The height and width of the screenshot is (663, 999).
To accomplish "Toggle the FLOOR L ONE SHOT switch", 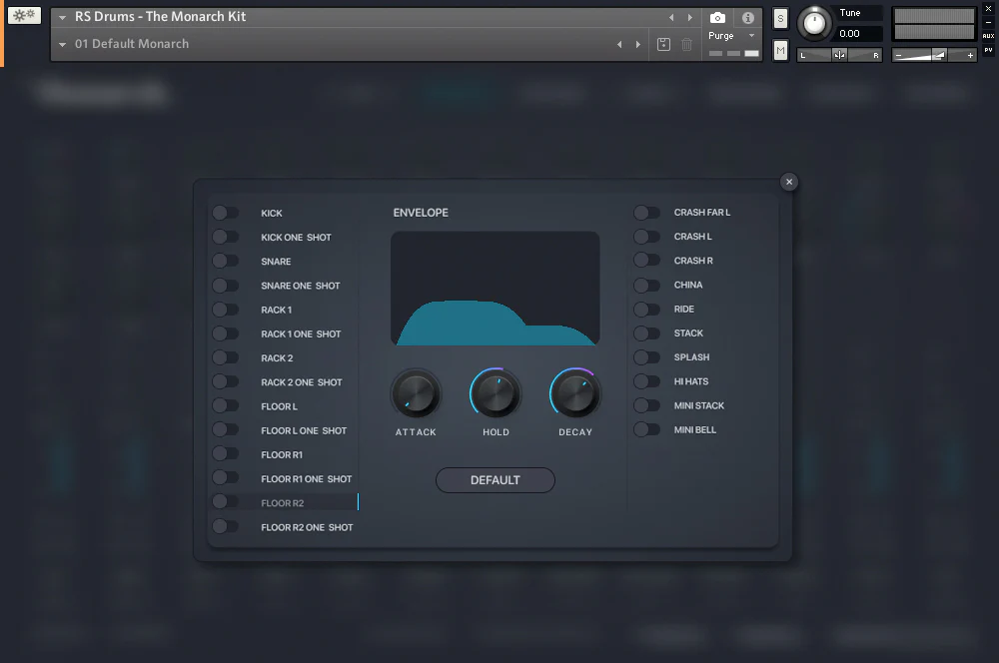I will tap(226, 430).
